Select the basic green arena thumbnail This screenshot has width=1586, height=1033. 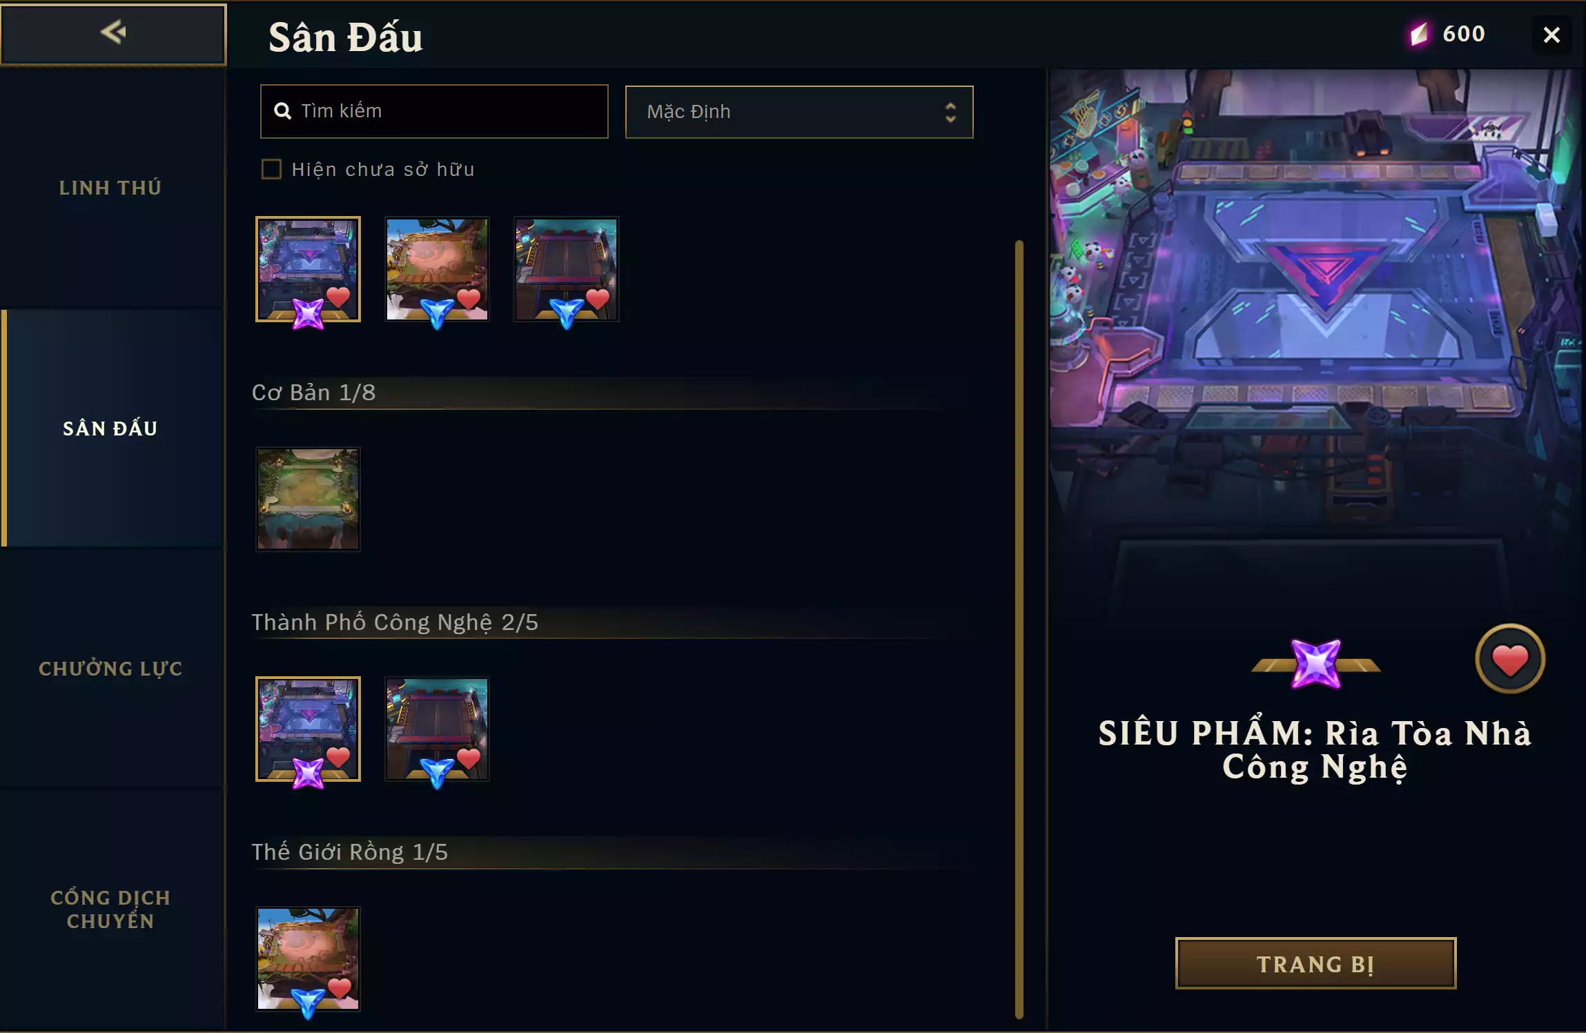click(x=308, y=499)
